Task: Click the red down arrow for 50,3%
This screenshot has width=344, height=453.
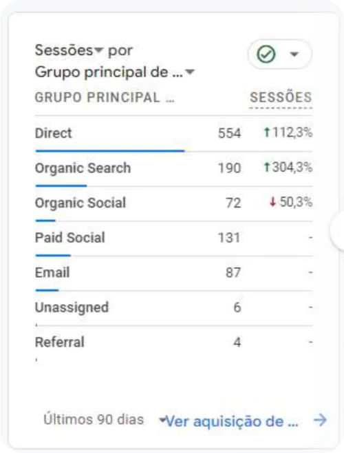Action: (272, 202)
